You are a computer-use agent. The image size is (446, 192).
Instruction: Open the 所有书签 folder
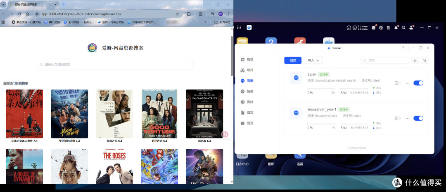223,22
